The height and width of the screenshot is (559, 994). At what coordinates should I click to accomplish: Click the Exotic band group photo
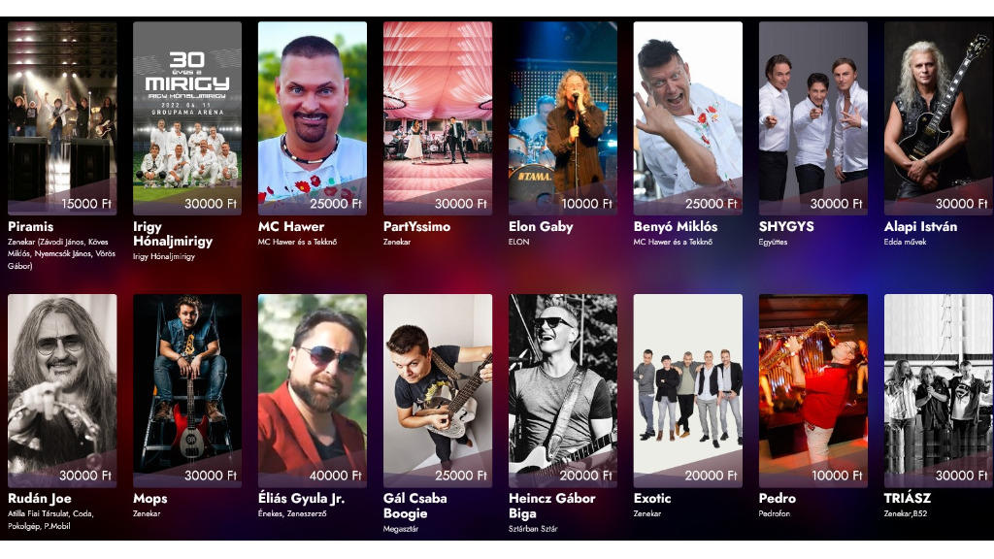[x=688, y=390]
